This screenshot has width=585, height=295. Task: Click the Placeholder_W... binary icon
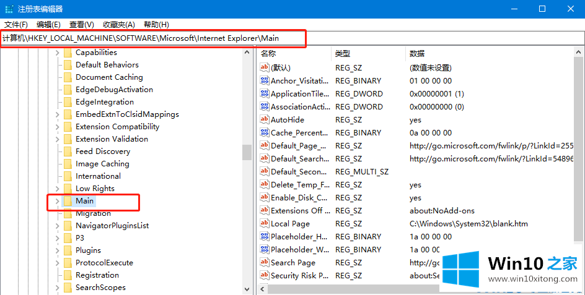[265, 250]
